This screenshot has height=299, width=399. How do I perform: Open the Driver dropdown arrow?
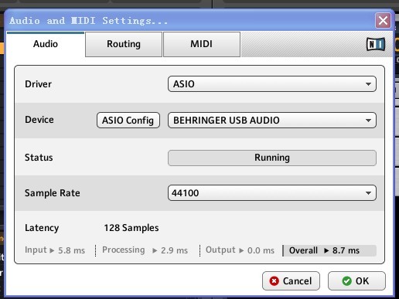pyautogui.click(x=368, y=84)
